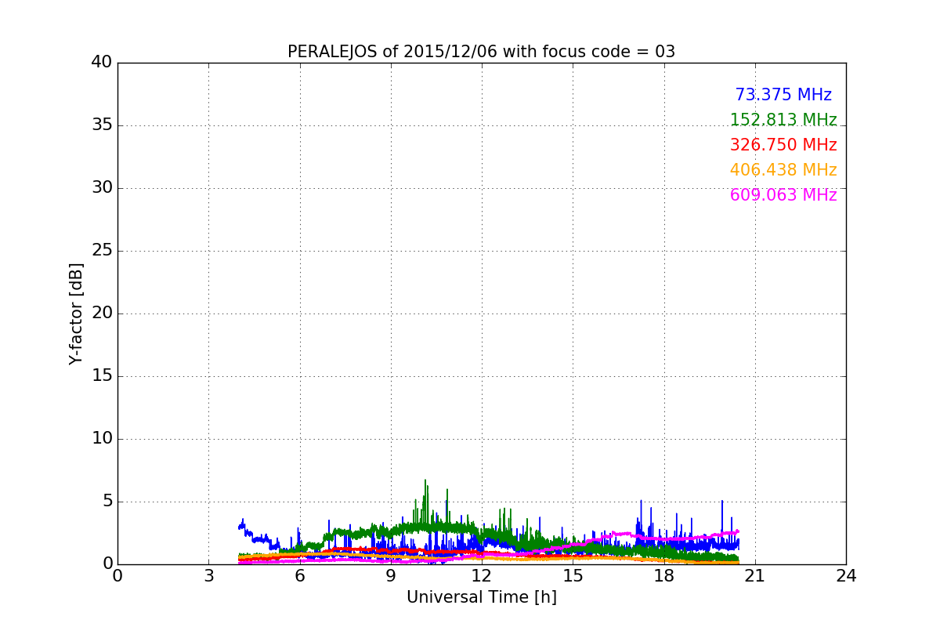Click the y-axis tick label 25
The height and width of the screenshot is (627, 940).
(x=102, y=251)
